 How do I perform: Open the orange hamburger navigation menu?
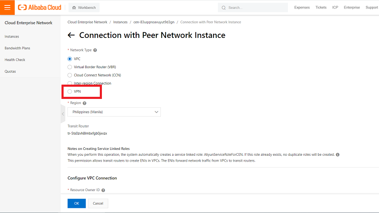pyautogui.click(x=7, y=7)
